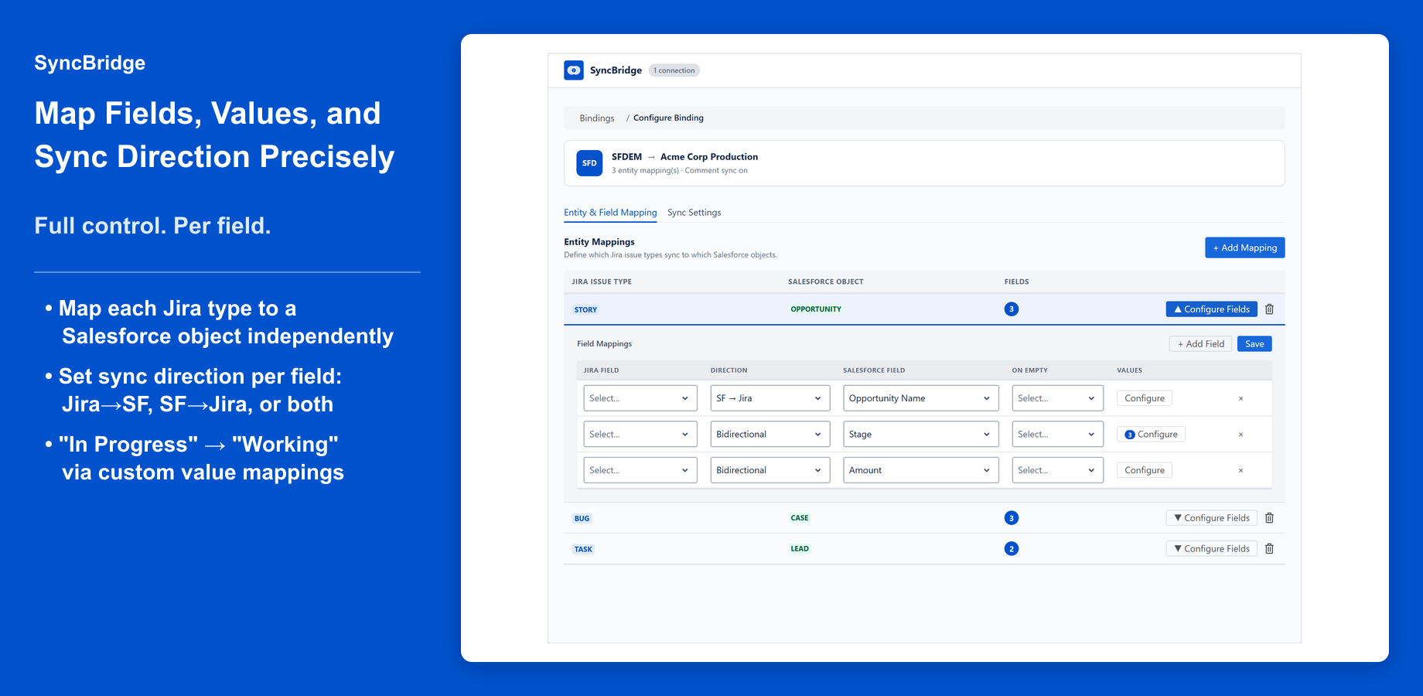Click the Configure Binding breadcrumb
The height and width of the screenshot is (696, 1423).
(x=668, y=118)
